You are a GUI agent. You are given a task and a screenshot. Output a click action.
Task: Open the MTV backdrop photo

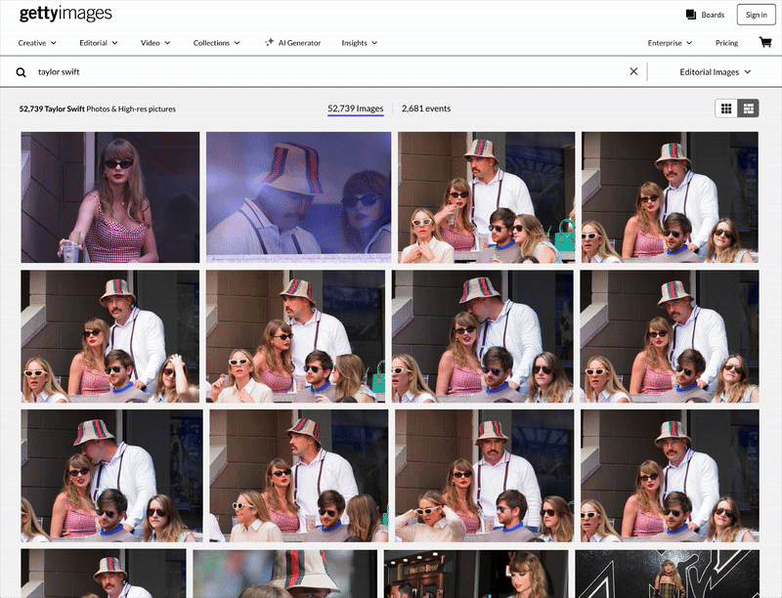click(668, 574)
